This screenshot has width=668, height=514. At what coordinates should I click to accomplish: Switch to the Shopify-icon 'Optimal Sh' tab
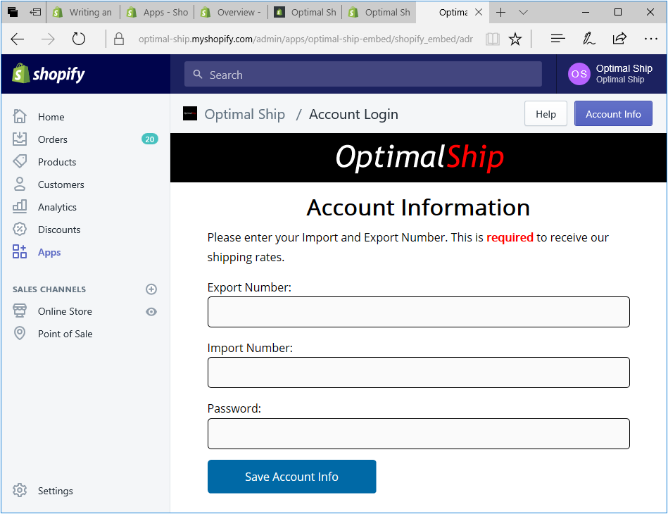[379, 13]
